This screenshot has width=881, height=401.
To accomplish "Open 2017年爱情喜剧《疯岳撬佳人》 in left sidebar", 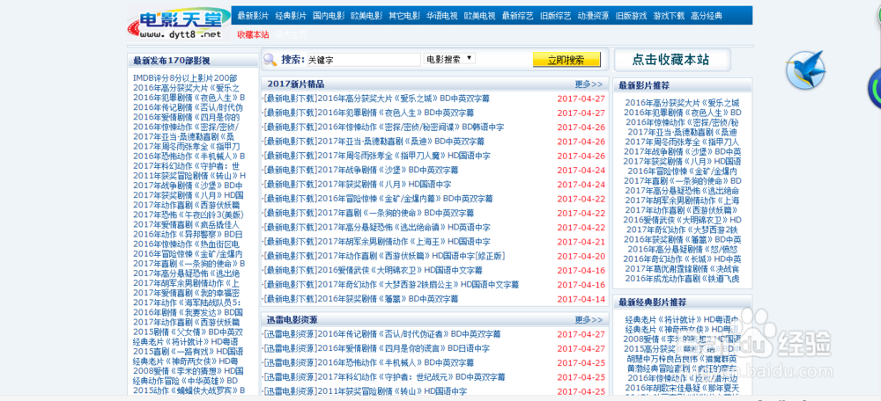I will pyautogui.click(x=186, y=224).
